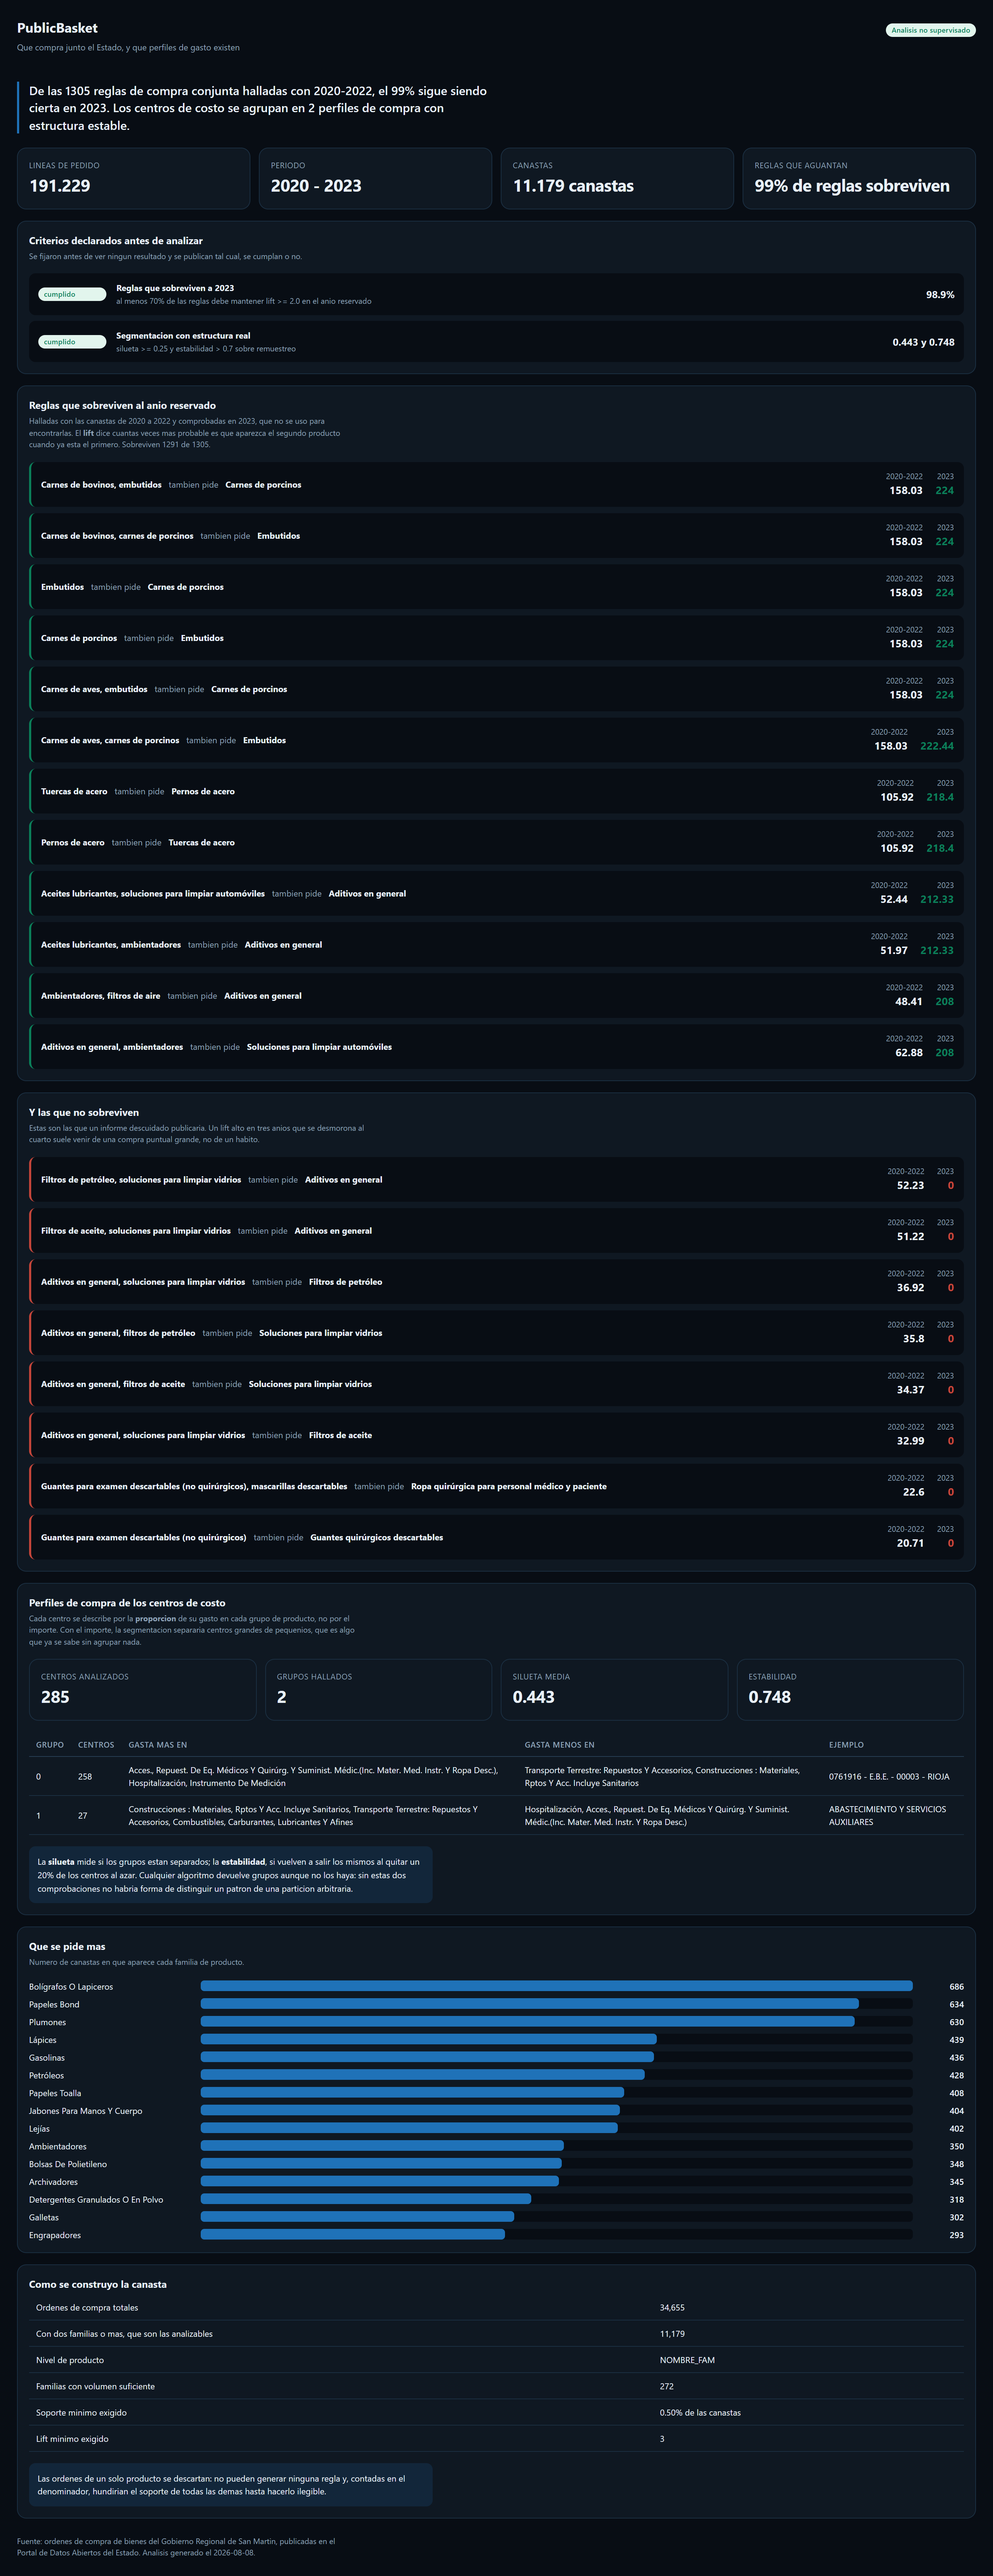Select the "Y las que no sobreviven" heading
Screen dimensions: 993x2576
tap(84, 1113)
